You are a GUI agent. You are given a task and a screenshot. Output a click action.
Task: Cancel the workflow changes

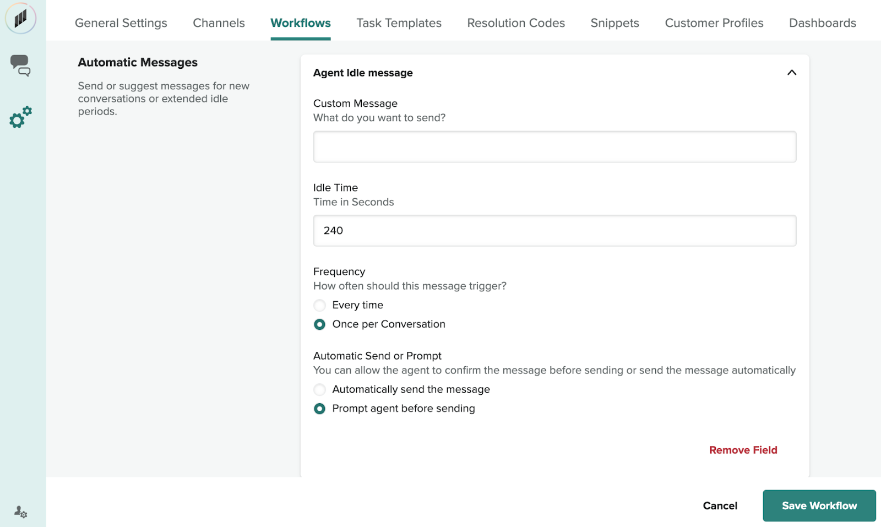tap(720, 506)
